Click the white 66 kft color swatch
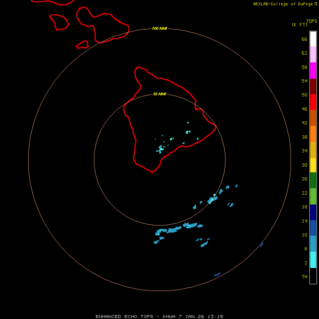Image resolution: width=319 pixels, height=319 pixels. pyautogui.click(x=313, y=39)
